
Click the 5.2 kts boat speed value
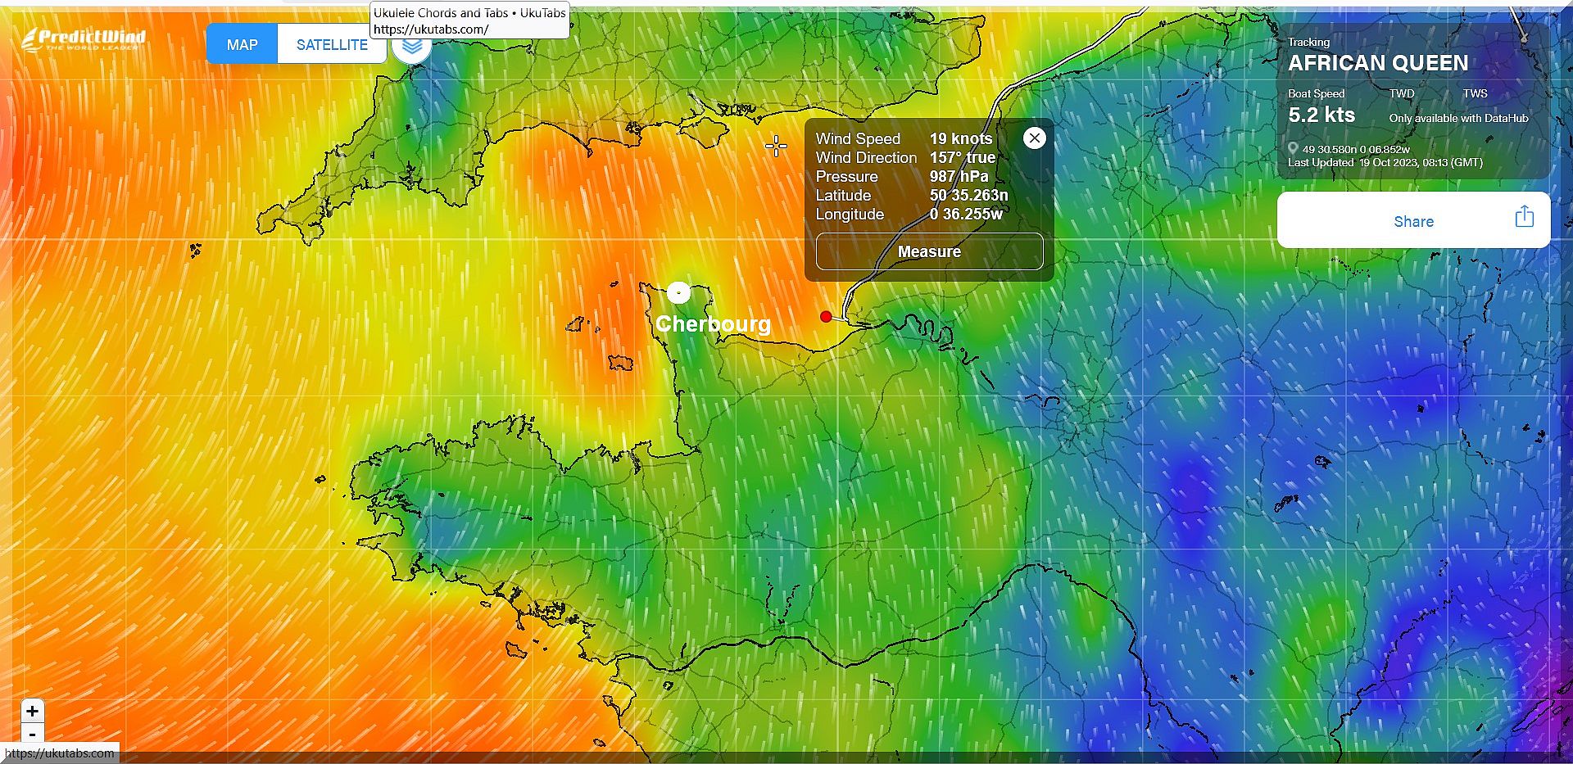1321,115
